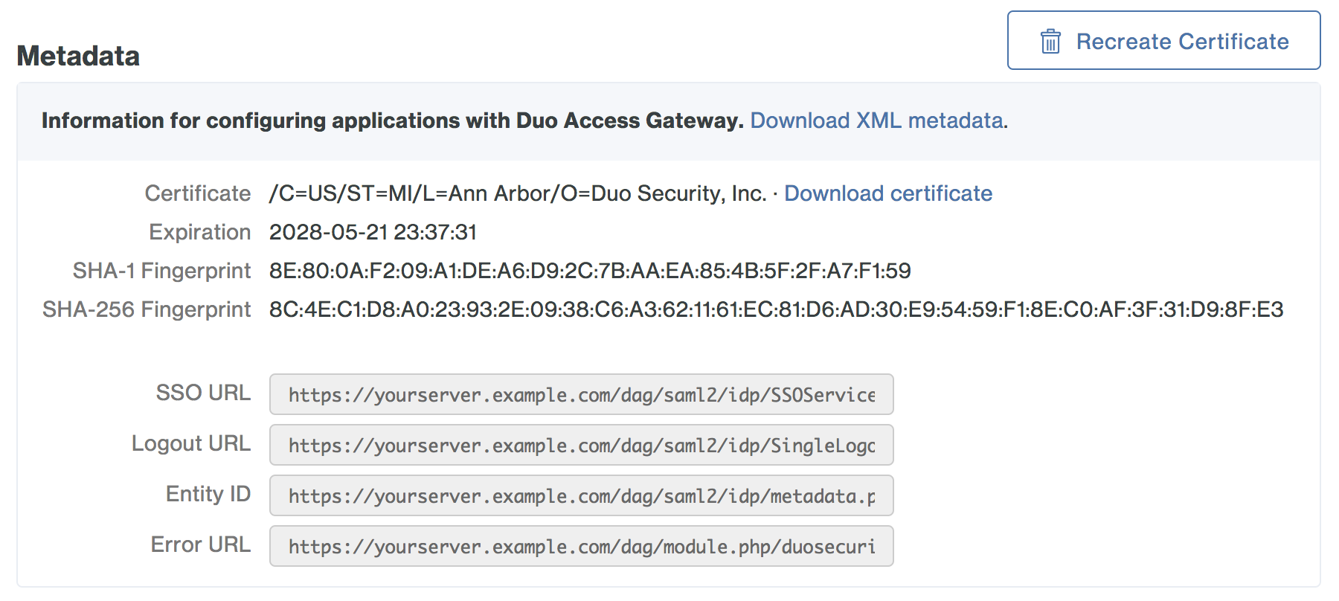Image resolution: width=1339 pixels, height=601 pixels.
Task: Click the SHA-1 fingerprint value
Action: (x=589, y=271)
